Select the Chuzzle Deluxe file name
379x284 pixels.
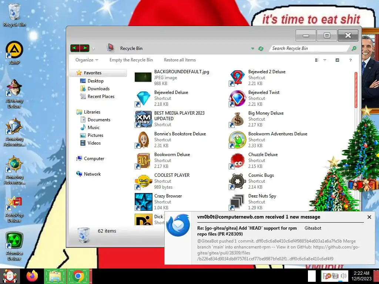263,154
